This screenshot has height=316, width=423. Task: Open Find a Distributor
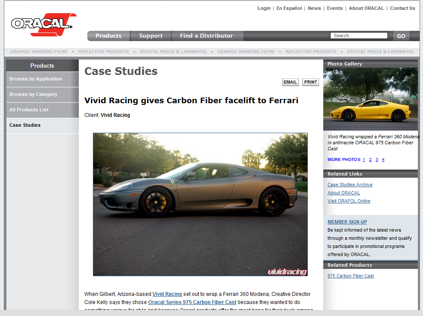207,36
